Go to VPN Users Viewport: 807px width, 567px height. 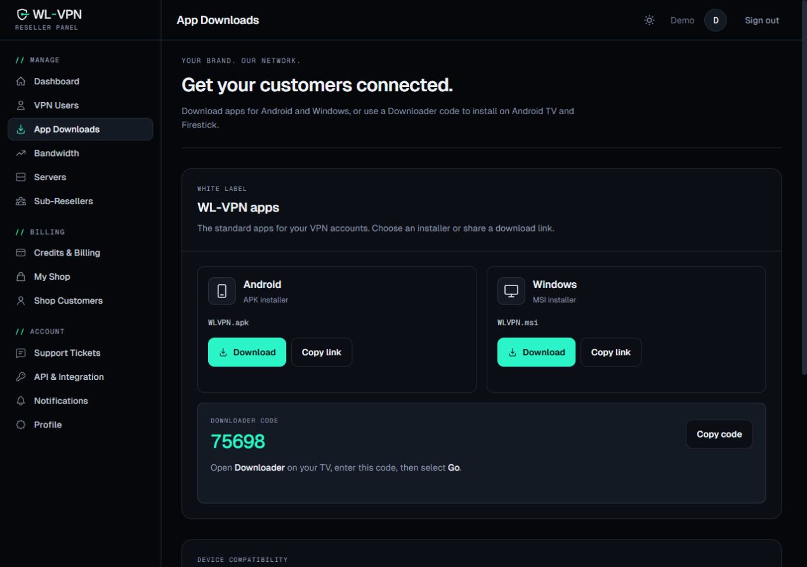(x=80, y=105)
